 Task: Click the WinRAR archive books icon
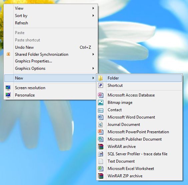click(x=101, y=147)
